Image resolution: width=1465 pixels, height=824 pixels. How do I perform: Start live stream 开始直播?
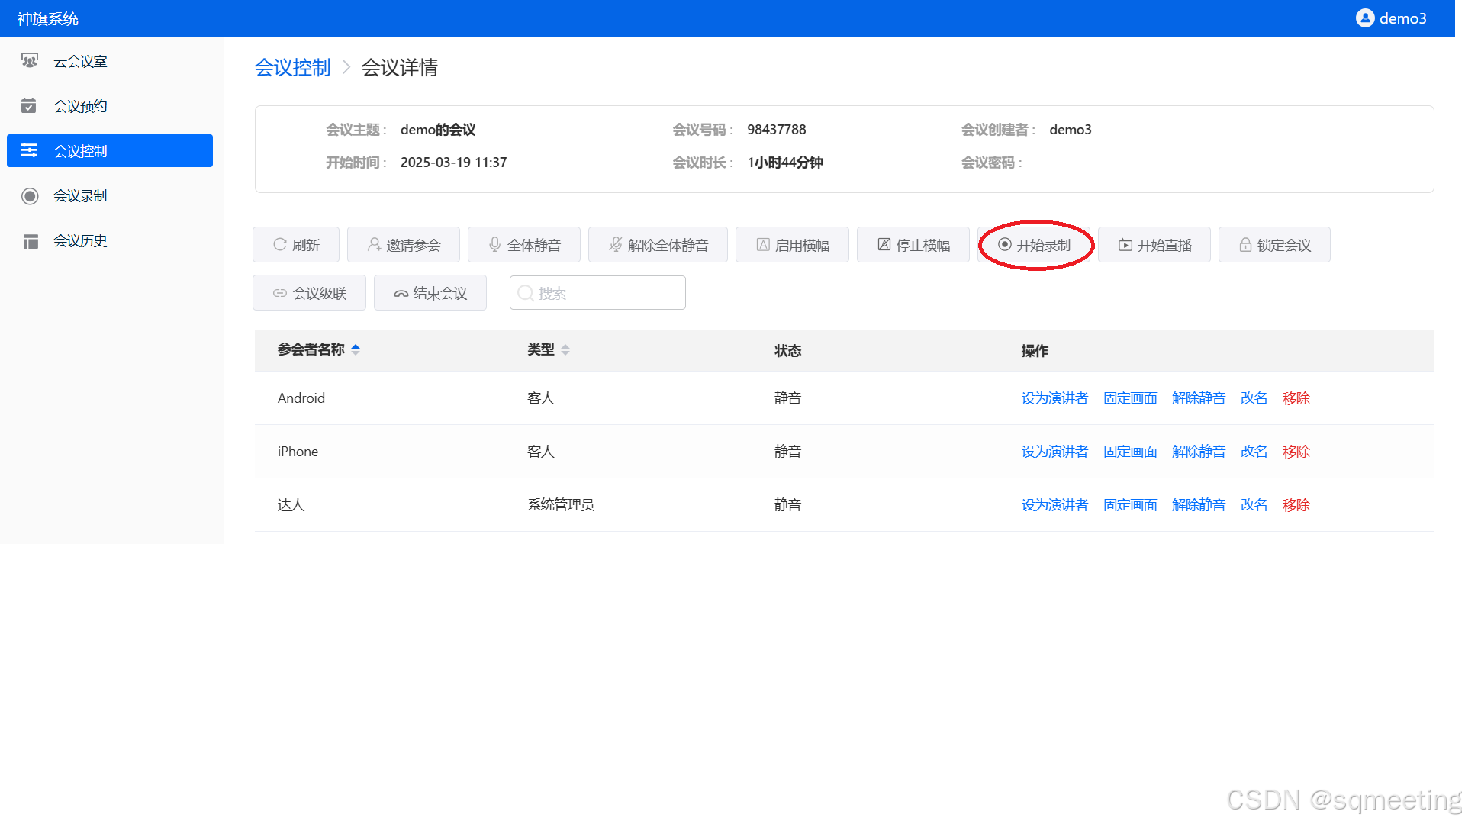click(x=1154, y=245)
